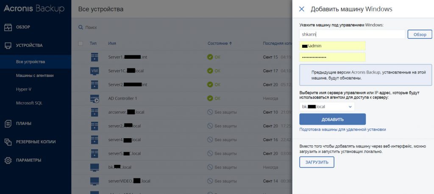Click Без защиты icon for server4

[x=210, y=140]
